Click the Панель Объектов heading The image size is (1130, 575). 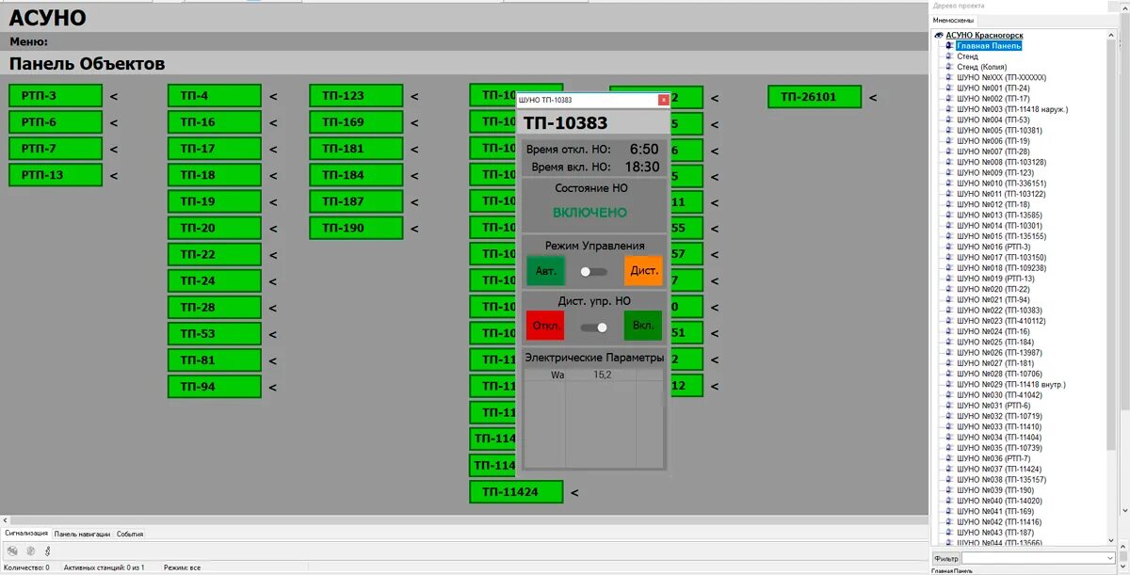87,64
